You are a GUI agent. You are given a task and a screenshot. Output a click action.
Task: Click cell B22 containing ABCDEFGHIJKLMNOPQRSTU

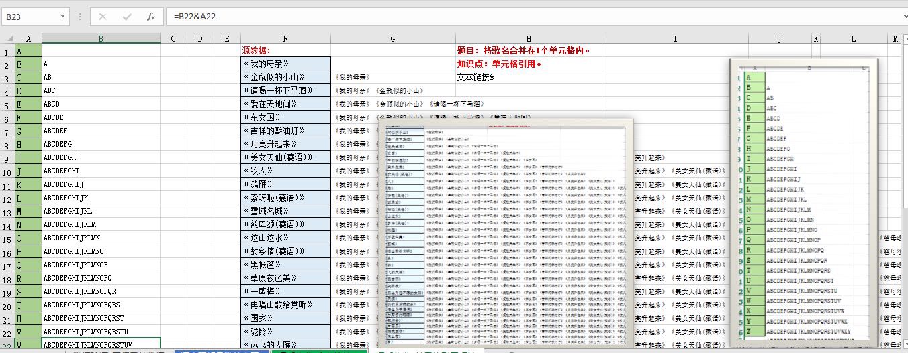(101, 332)
